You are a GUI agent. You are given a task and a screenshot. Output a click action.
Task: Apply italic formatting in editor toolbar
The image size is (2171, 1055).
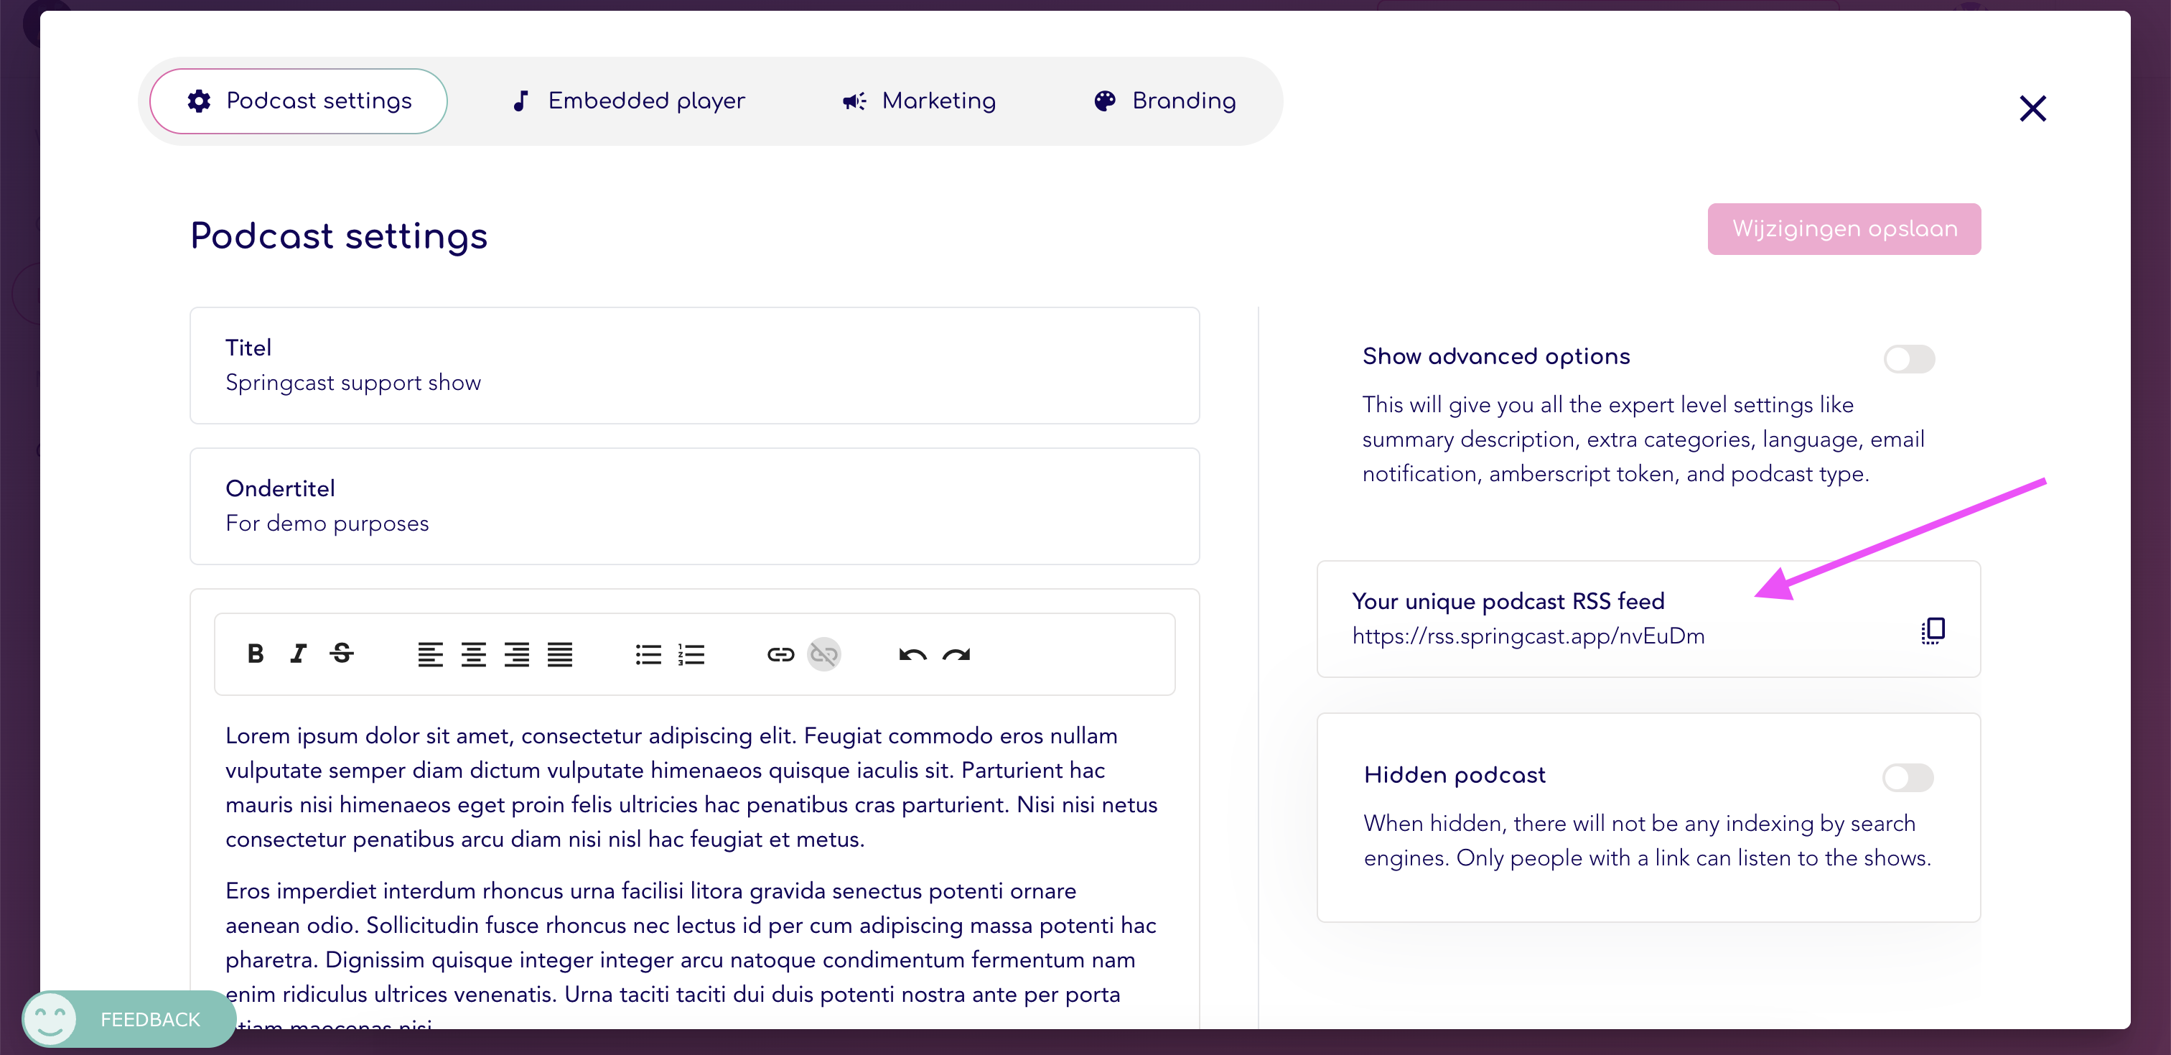[299, 654]
